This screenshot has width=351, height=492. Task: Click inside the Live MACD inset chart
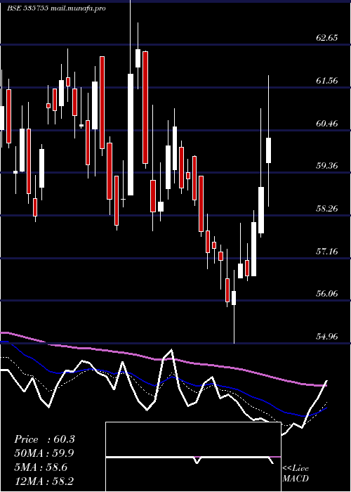click(x=193, y=457)
